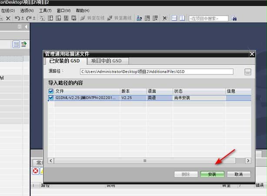Click the 源路径 source path input field

(x=157, y=72)
